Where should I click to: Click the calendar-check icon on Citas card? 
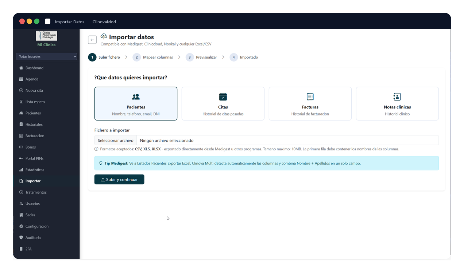(x=223, y=96)
